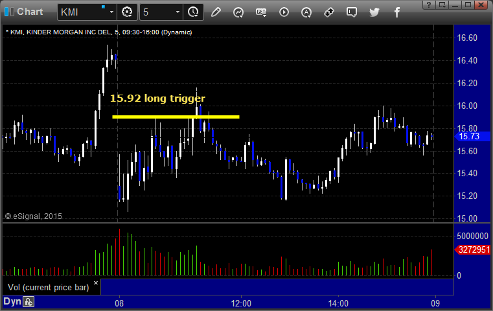The image size is (493, 311).
Task: Click the trade arrows icon
Action: point(329,12)
